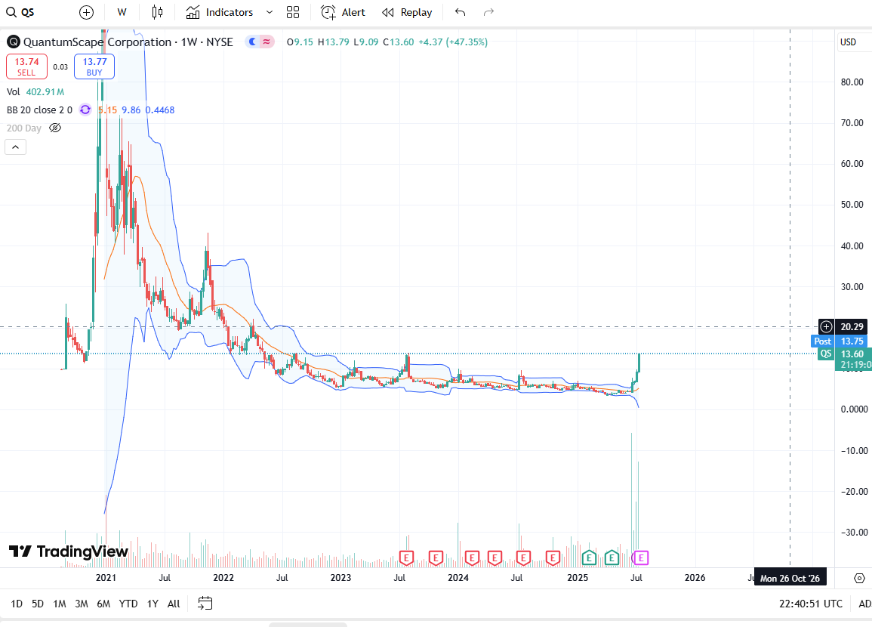This screenshot has width=872, height=627.
Task: Set the range to 1D
Action: (17, 604)
